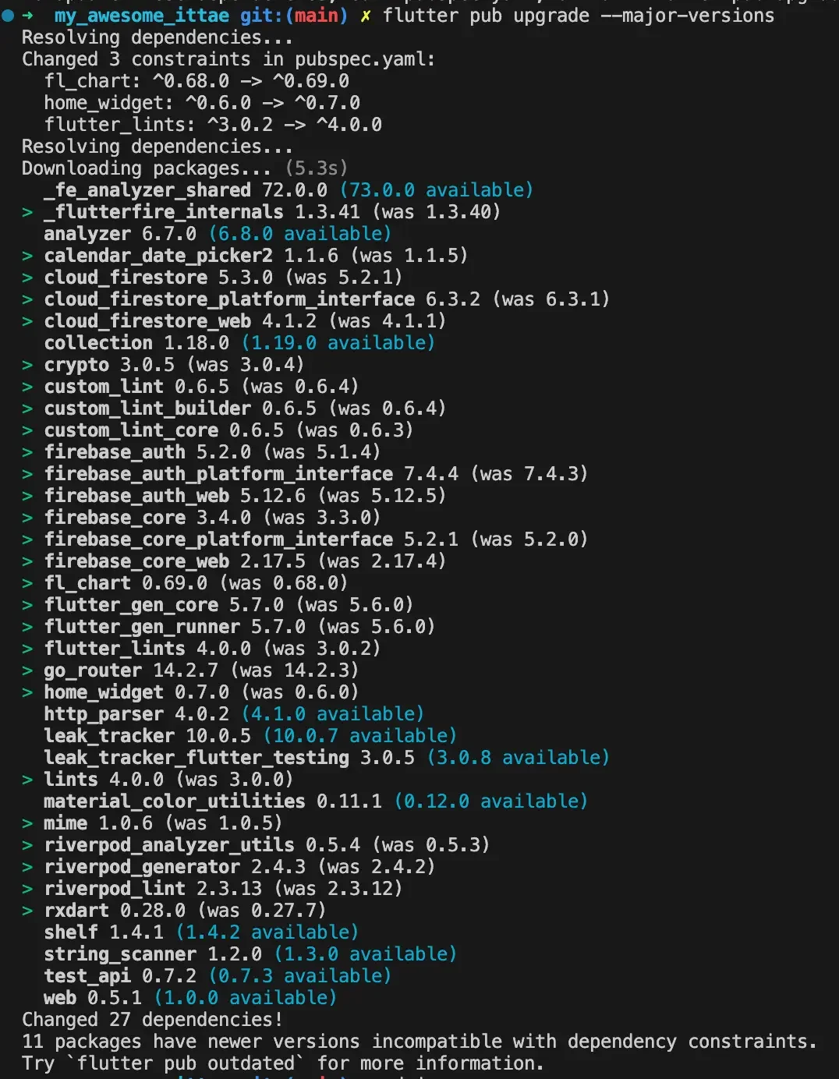The height and width of the screenshot is (1079, 839).
Task: Click the Changed 27 dependencies! line
Action: tap(152, 1020)
